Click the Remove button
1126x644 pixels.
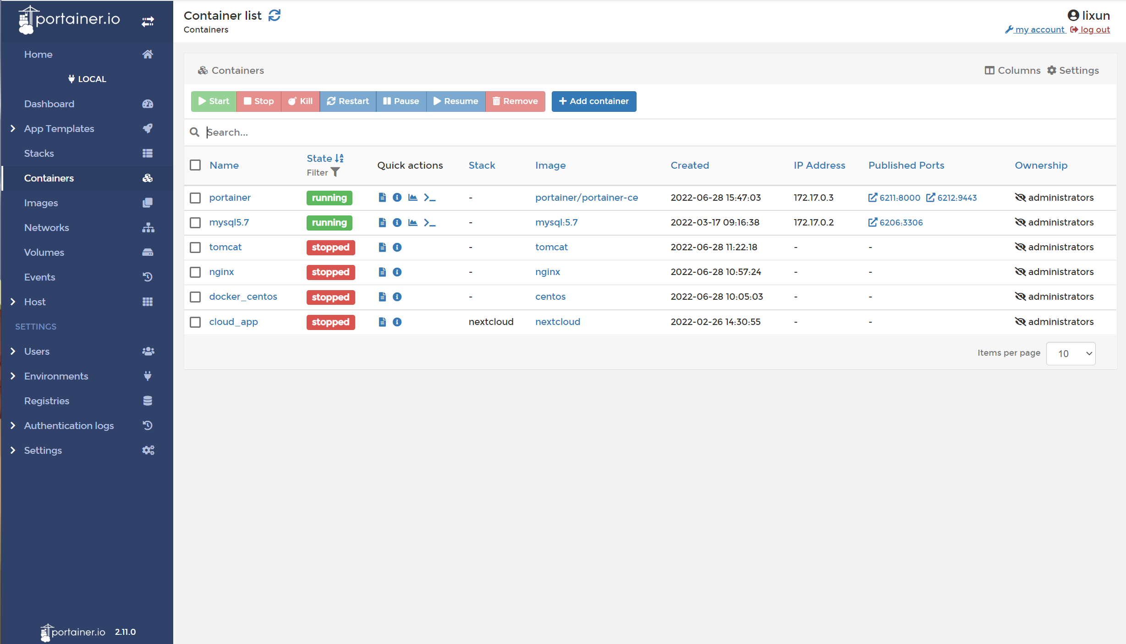515,101
